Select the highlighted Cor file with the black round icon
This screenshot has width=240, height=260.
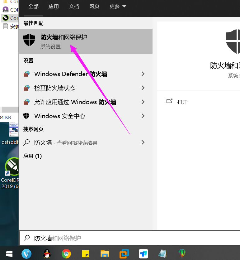tap(10, 18)
